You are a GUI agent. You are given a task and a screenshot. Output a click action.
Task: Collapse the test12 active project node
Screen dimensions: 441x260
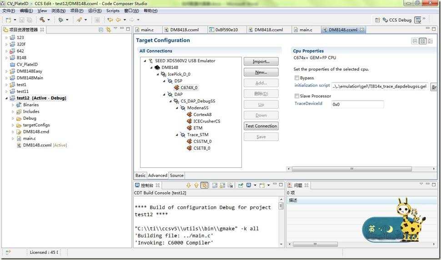[x=6, y=98]
